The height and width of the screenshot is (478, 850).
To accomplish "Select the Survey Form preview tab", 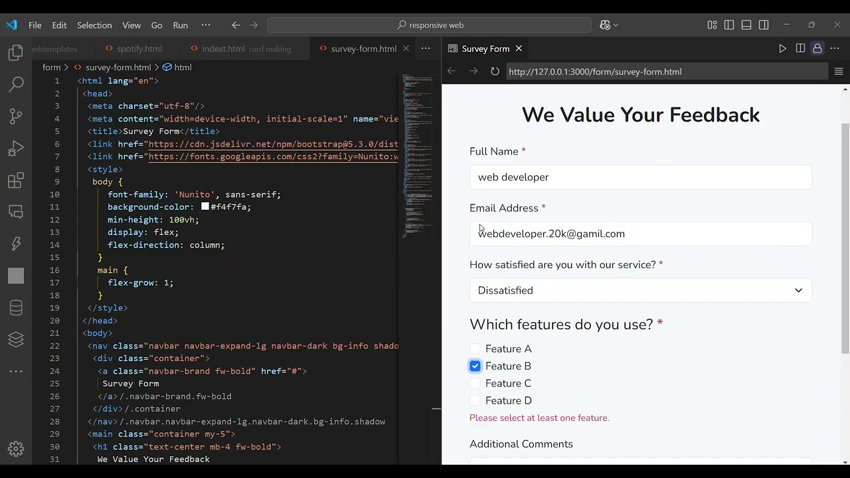I will pyautogui.click(x=485, y=48).
